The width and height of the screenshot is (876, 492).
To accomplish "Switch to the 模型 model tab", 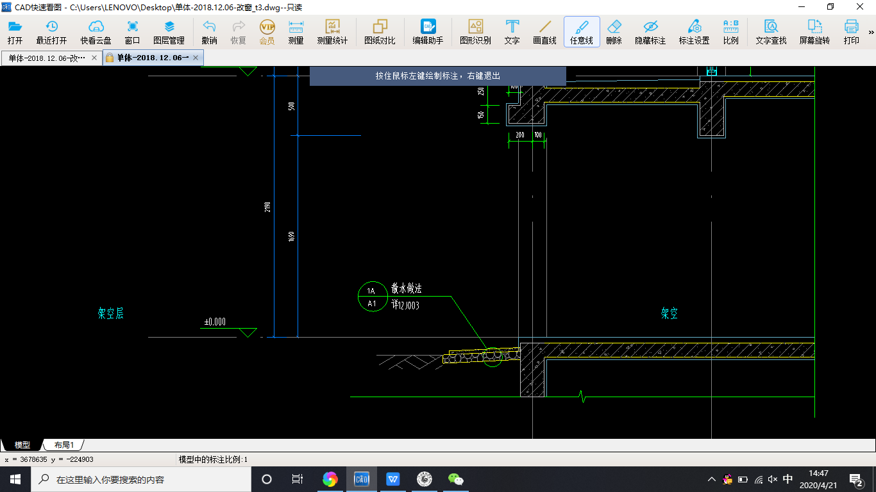I will pos(22,445).
